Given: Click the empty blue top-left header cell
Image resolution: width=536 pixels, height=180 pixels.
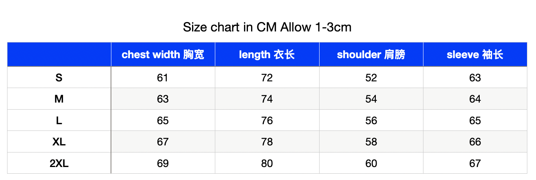Looking at the screenshot, I should coord(59,55).
